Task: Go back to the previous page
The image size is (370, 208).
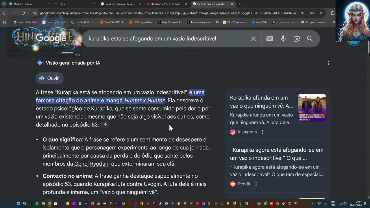Action: click(x=5, y=13)
